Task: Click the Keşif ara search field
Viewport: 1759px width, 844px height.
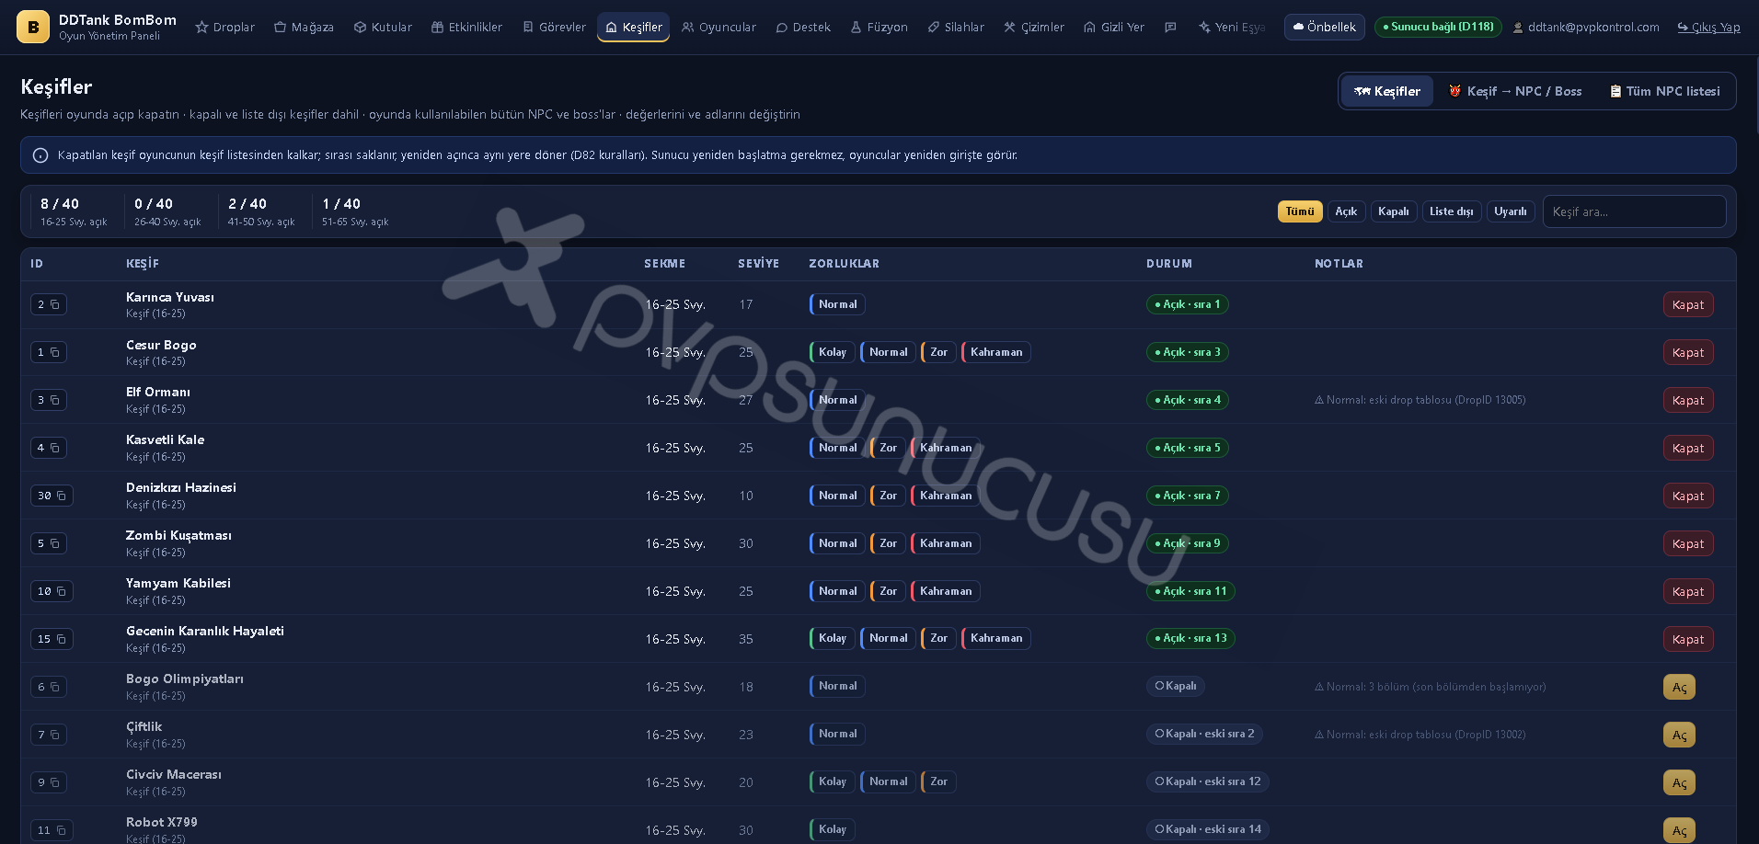Action: pos(1634,211)
